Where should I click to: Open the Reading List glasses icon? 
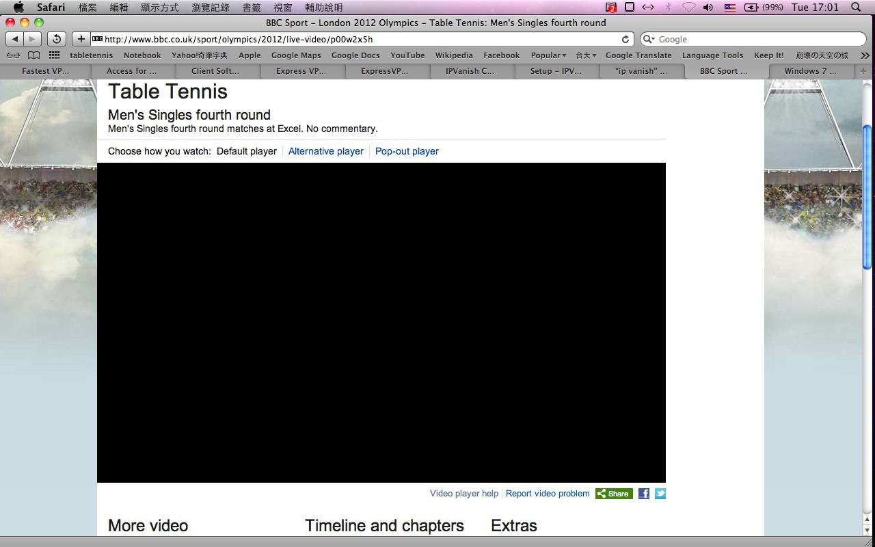coord(13,55)
